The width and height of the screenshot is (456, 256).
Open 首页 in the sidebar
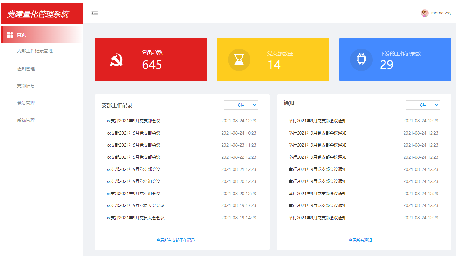pyautogui.click(x=42, y=34)
